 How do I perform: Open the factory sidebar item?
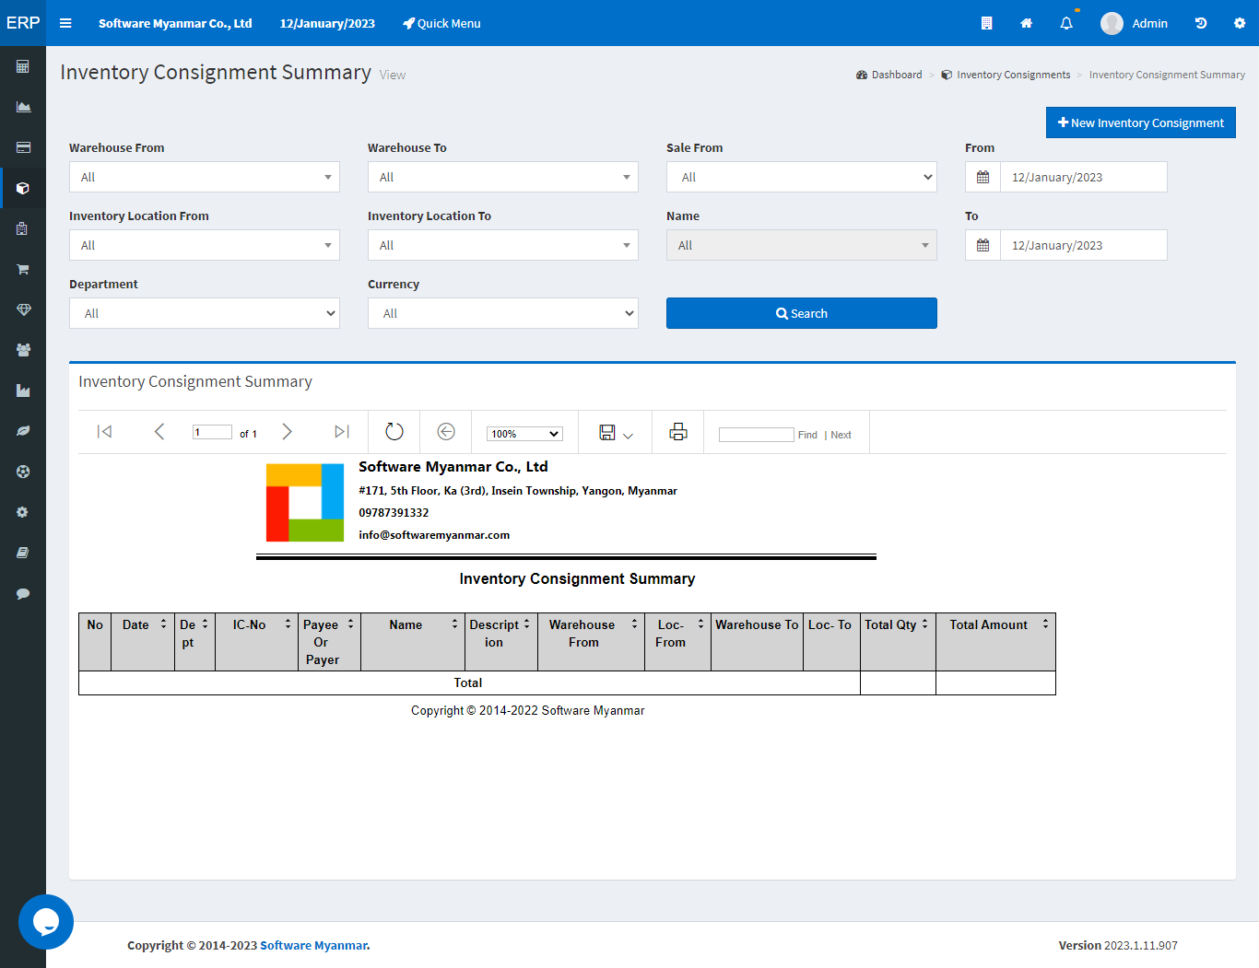[23, 391]
